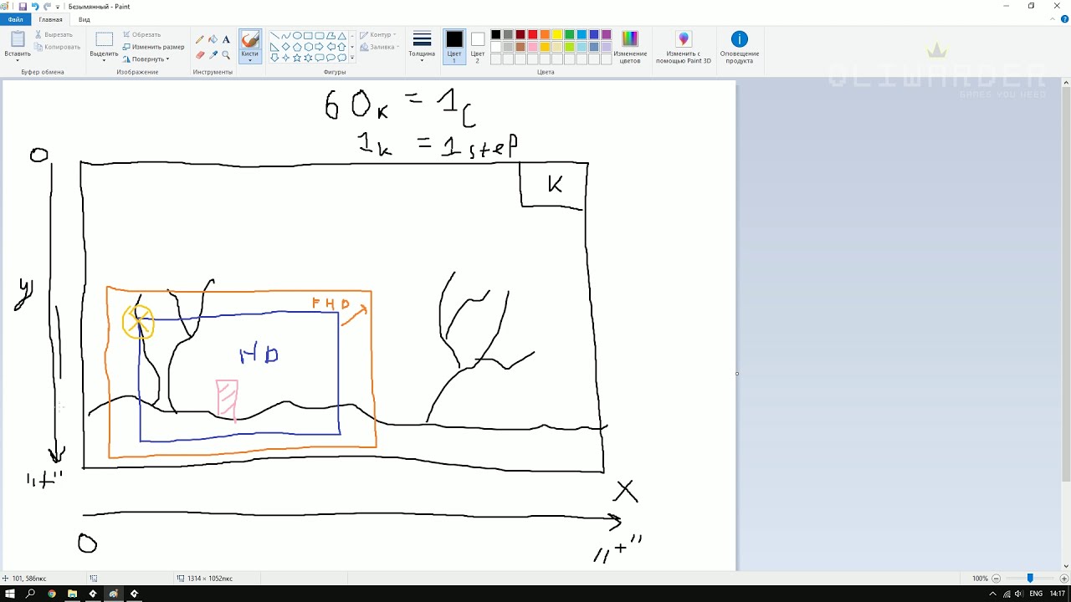This screenshot has width=1071, height=602.
Task: Open File Explorer from the taskbar
Action: tap(72, 594)
